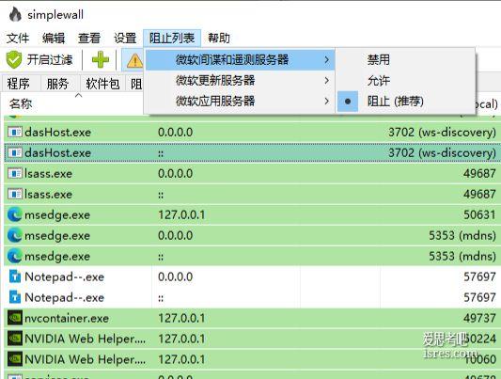Click icon of lsass.exe :: row
501x379 pixels.
[15, 194]
